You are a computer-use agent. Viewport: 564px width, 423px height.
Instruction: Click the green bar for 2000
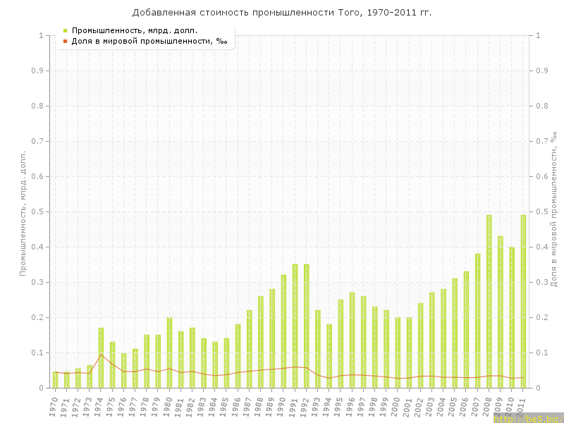point(398,352)
